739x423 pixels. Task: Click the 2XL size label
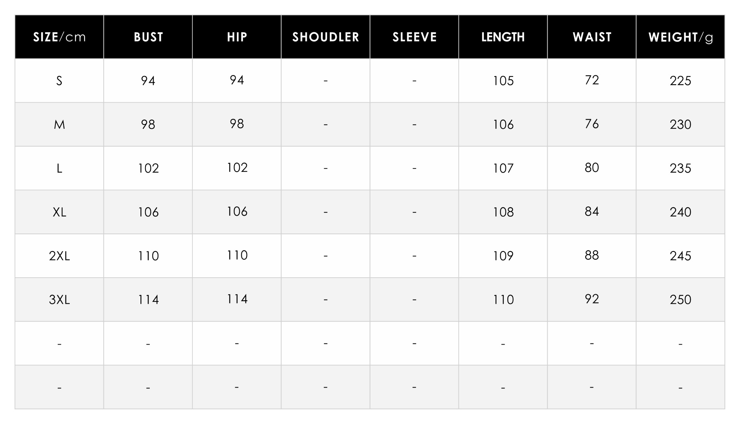tap(59, 256)
